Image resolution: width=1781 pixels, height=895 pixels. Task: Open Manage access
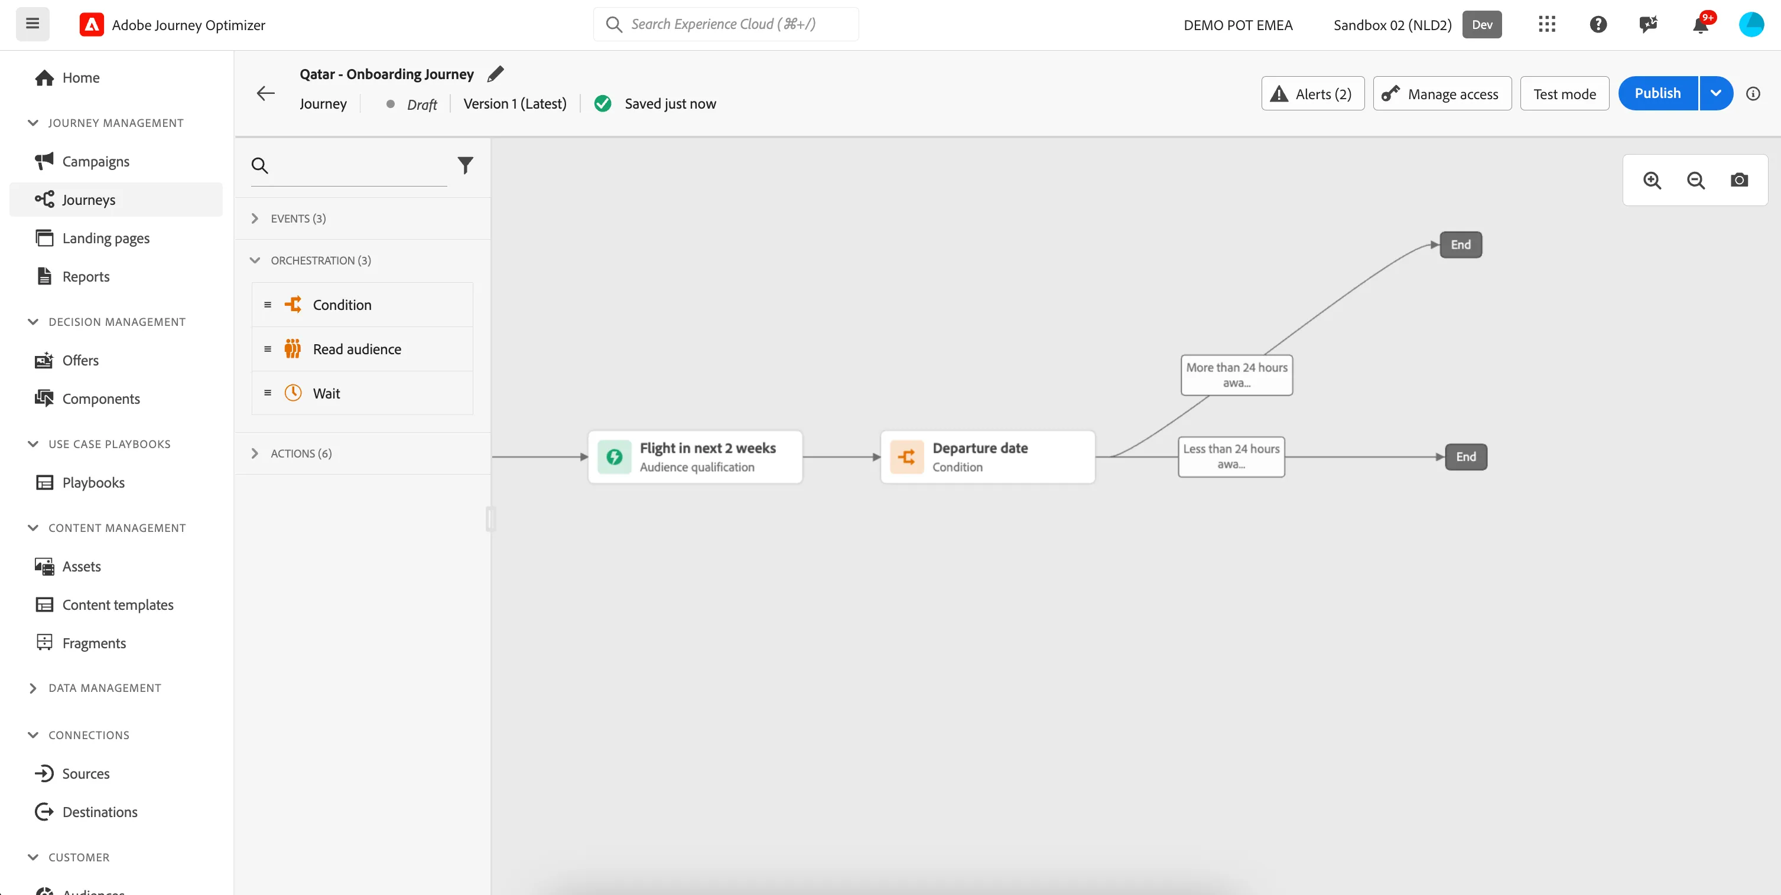click(1442, 93)
